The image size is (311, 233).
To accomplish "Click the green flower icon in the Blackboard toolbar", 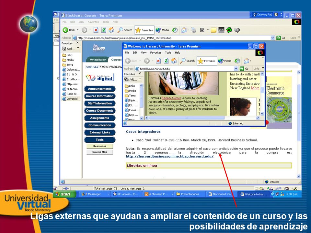I will point(229,30).
